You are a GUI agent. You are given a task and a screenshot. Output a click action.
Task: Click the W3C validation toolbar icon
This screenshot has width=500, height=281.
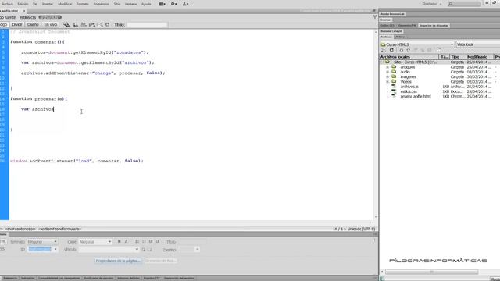92,24
